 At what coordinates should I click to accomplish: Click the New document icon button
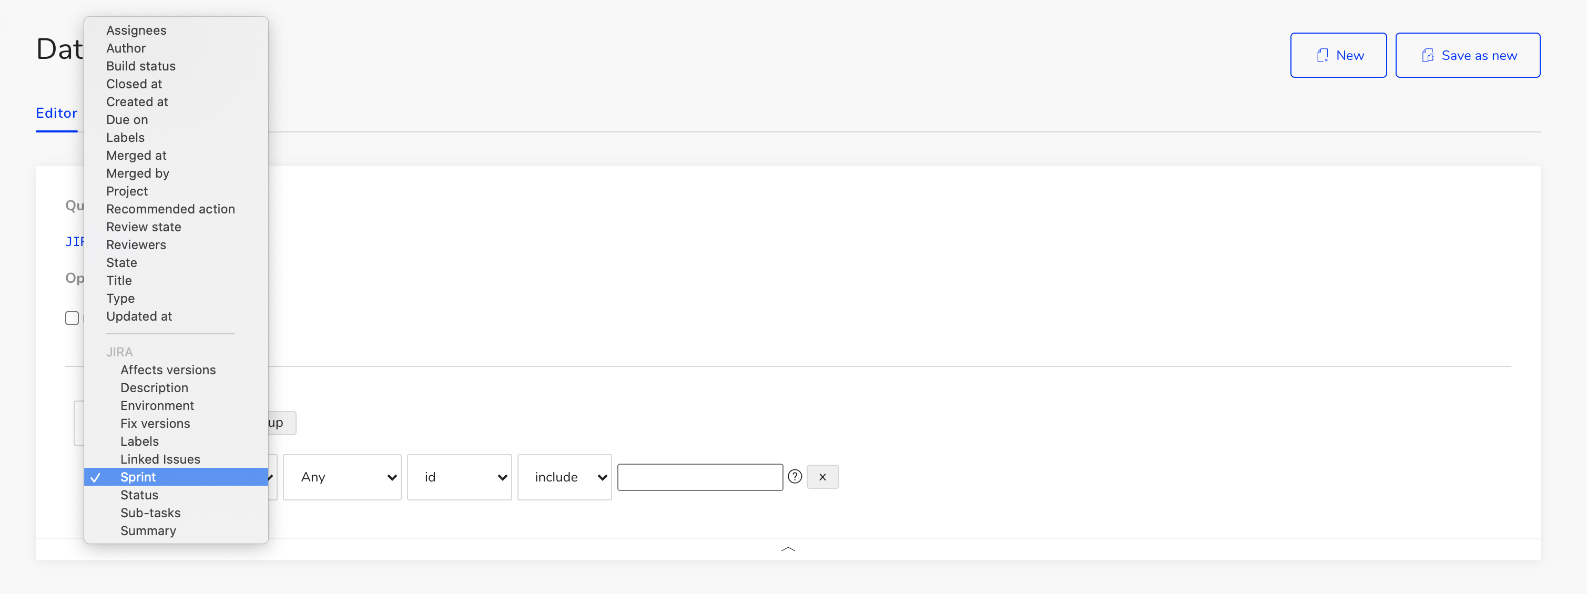[1338, 55]
